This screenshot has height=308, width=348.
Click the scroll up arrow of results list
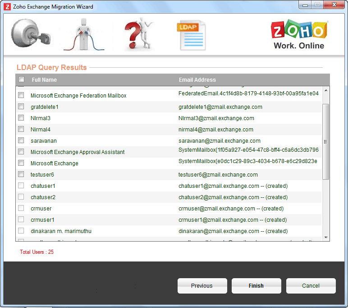(326, 90)
